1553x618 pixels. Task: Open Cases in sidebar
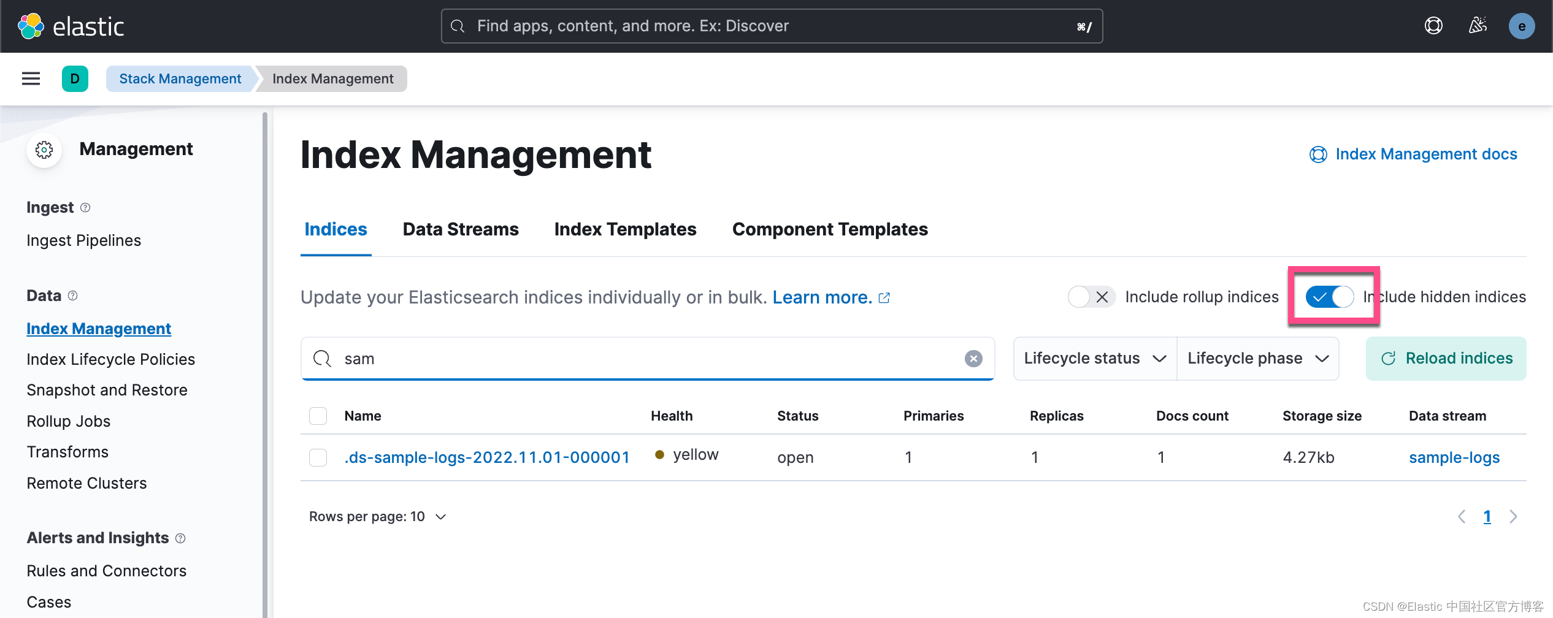coord(49,603)
